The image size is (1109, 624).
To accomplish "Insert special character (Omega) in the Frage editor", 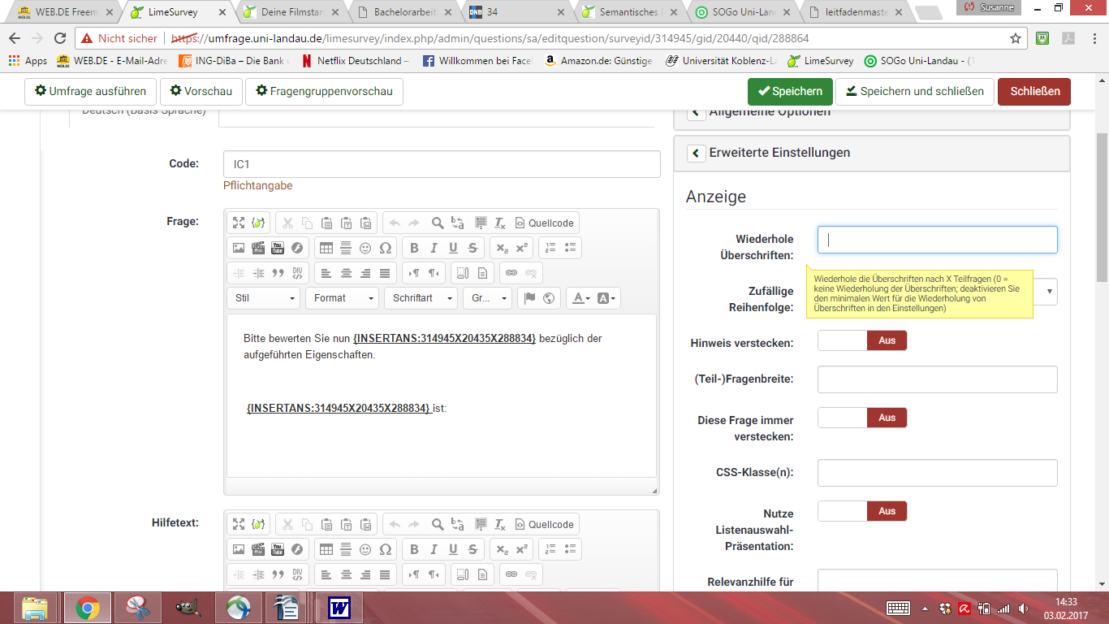I will (x=385, y=248).
